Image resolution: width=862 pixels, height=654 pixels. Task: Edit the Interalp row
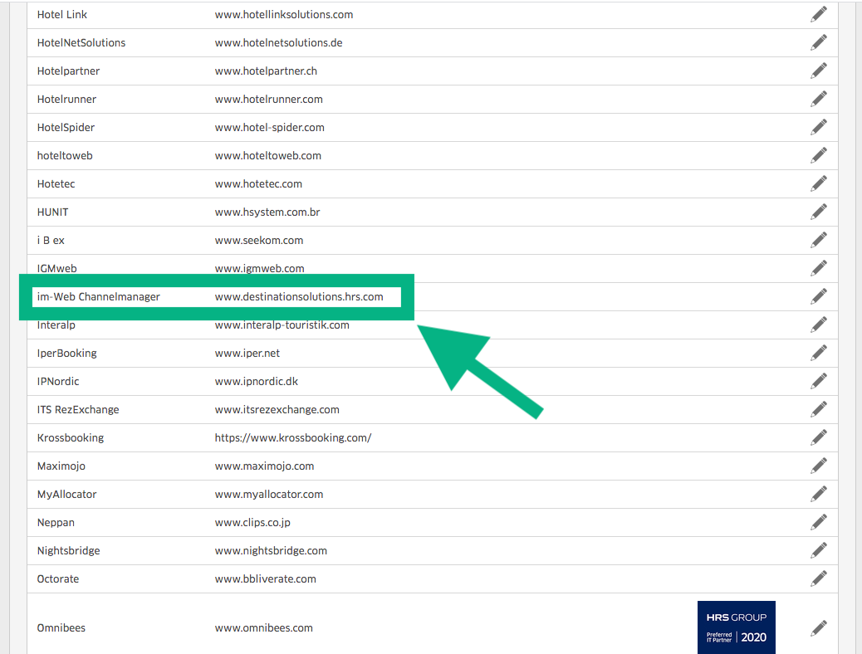point(819,325)
